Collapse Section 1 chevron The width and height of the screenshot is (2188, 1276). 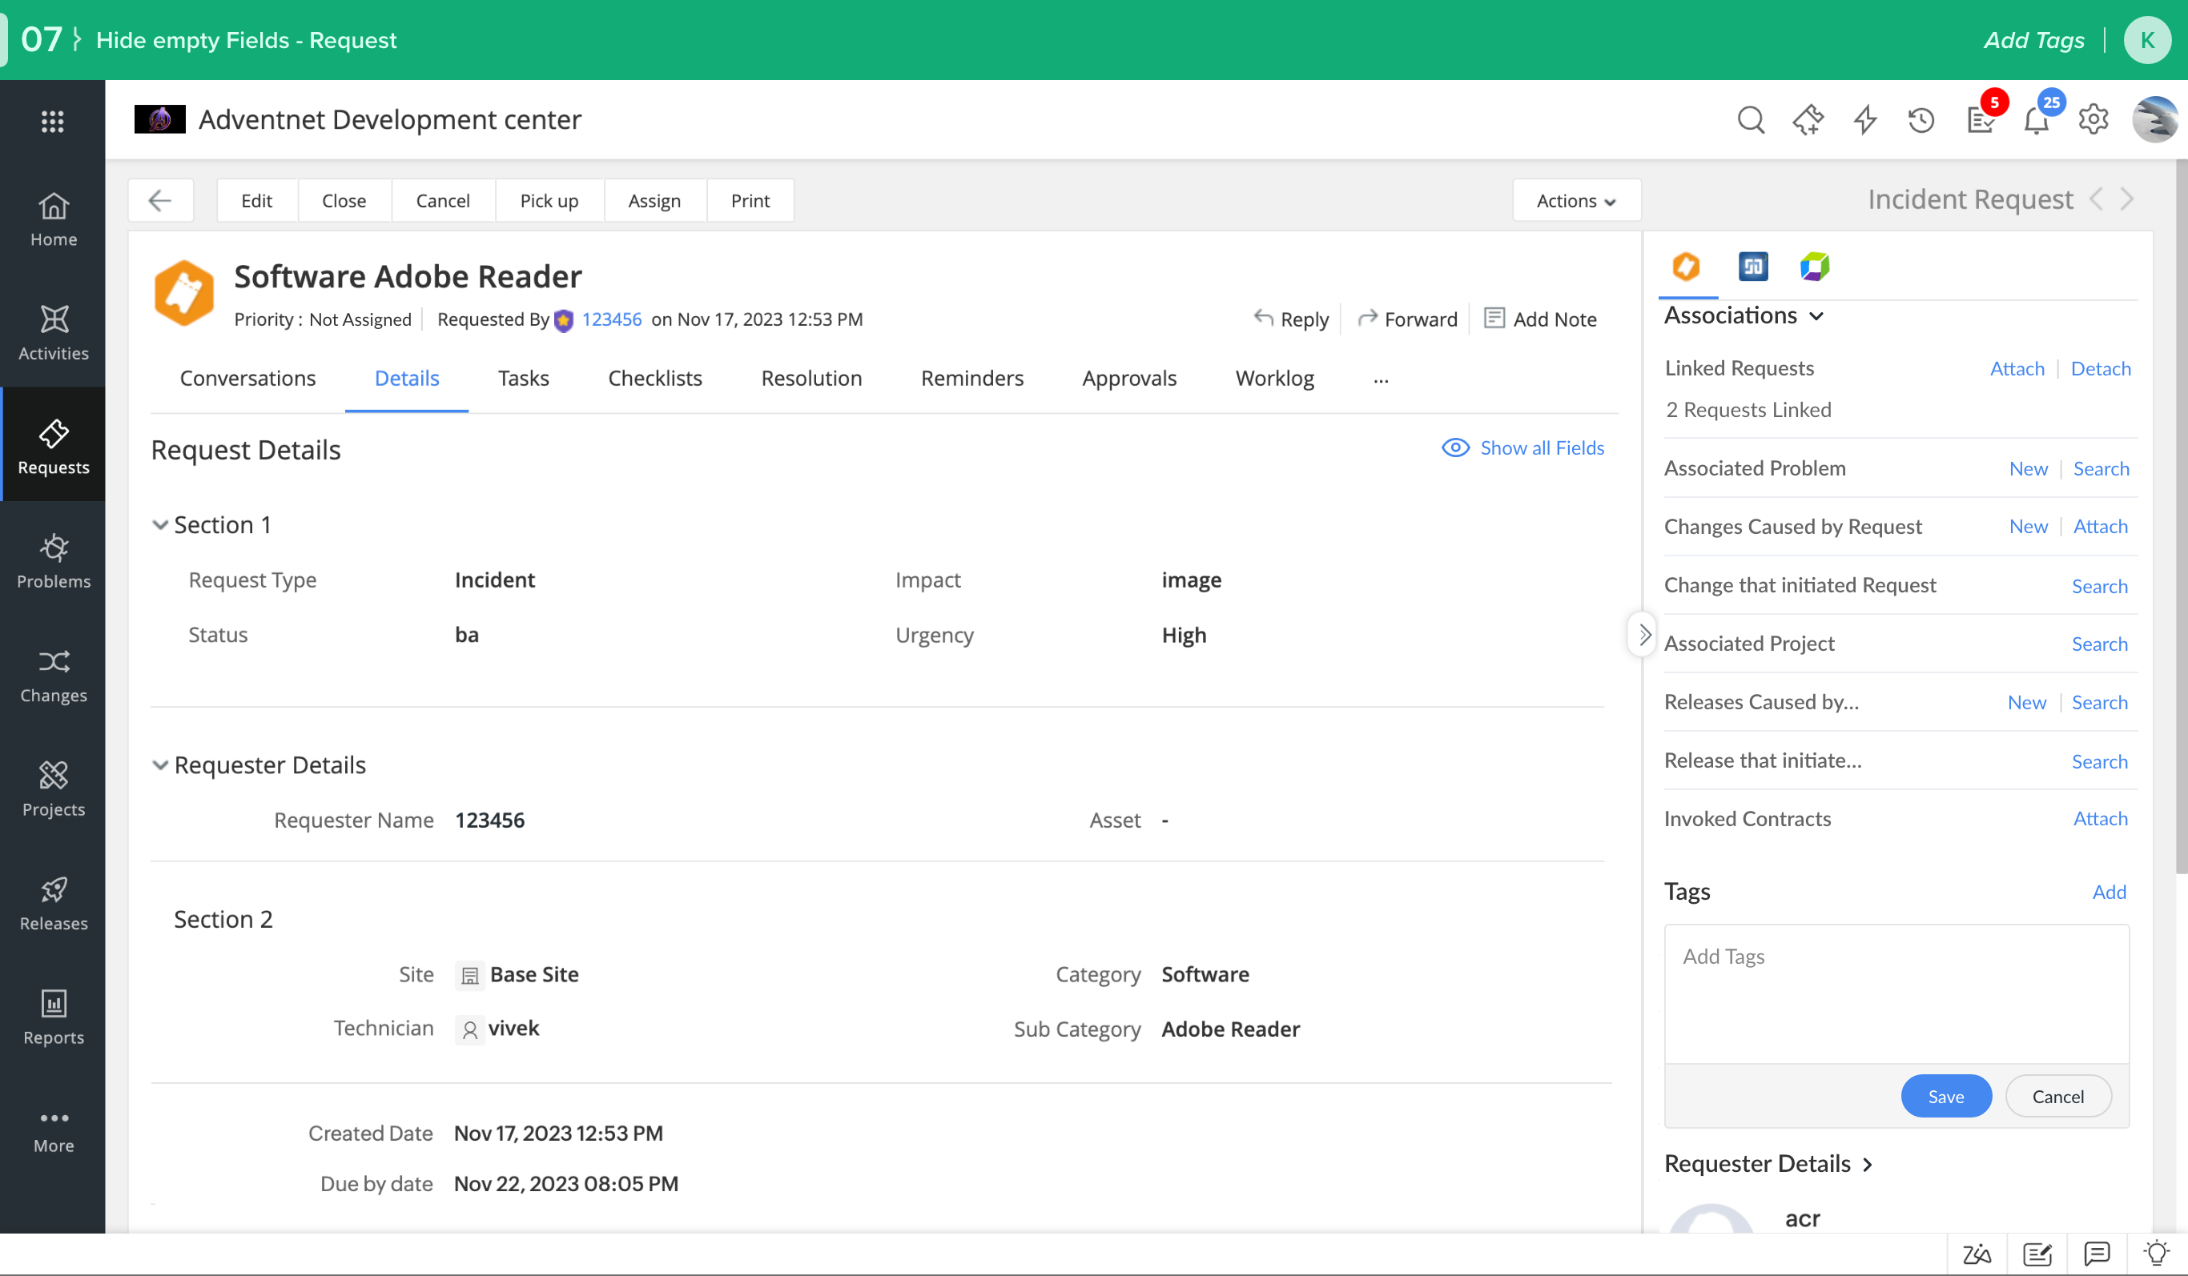click(159, 525)
